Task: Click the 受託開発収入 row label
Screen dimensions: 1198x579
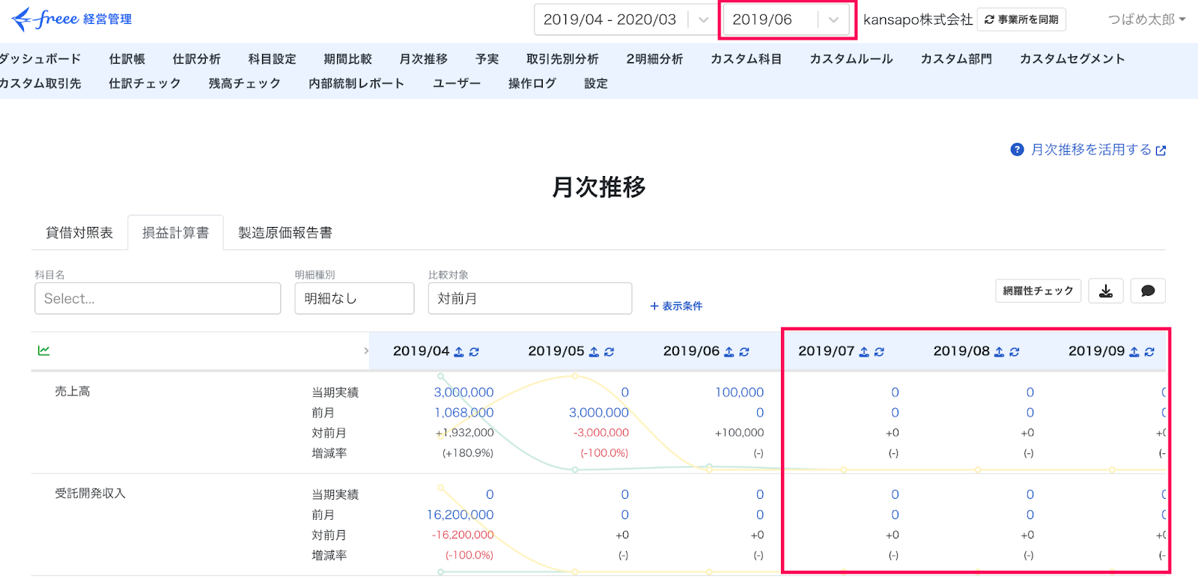Action: click(90, 494)
